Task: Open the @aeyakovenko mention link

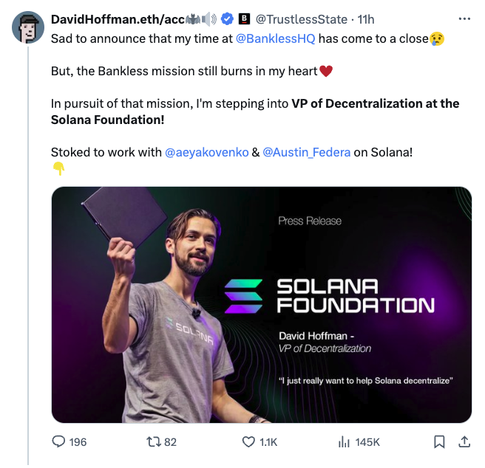Action: 206,152
